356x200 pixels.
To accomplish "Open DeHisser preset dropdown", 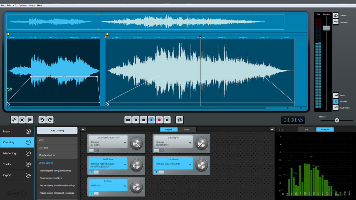I will click(190, 165).
